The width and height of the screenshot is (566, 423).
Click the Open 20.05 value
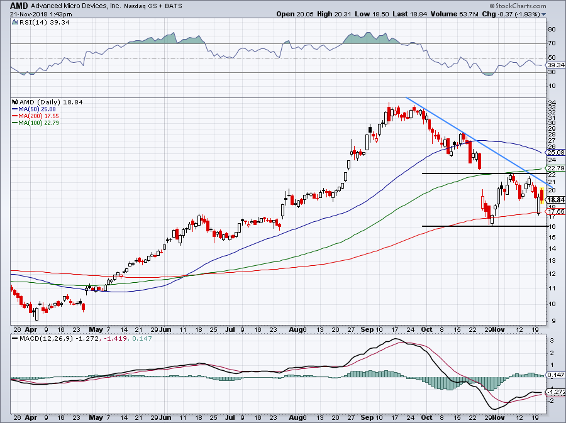pos(296,14)
